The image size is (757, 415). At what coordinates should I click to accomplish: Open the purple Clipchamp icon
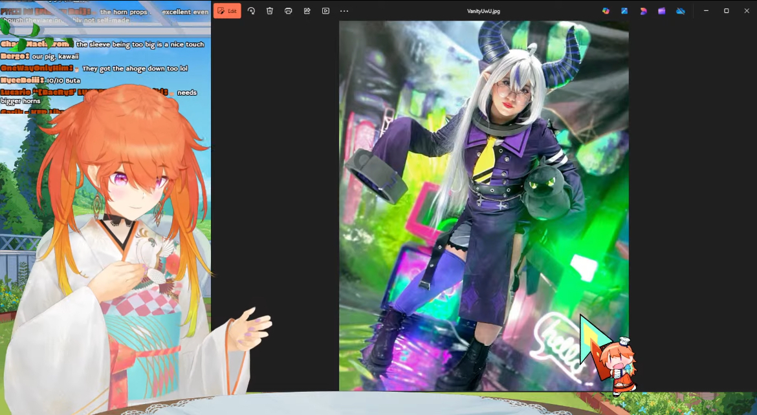(x=661, y=10)
